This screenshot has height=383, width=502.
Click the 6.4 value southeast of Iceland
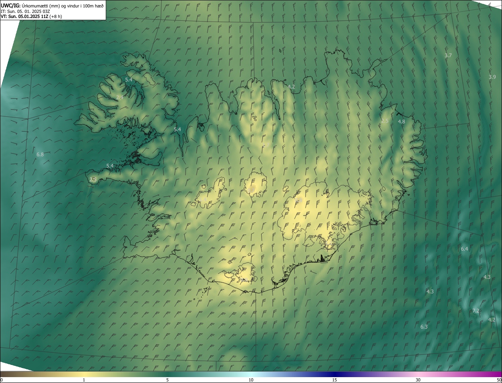[x=464, y=249]
